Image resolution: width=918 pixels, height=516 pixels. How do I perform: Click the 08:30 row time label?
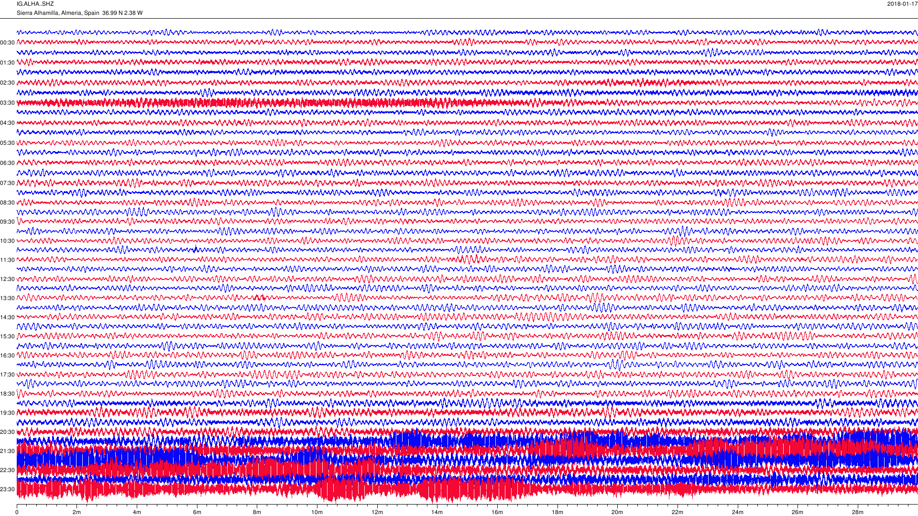pyautogui.click(x=7, y=203)
